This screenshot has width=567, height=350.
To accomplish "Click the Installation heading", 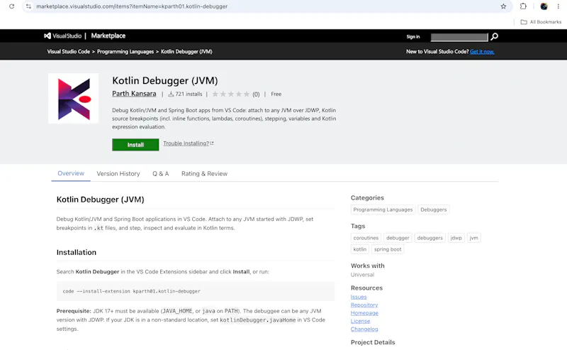I will pyautogui.click(x=77, y=252).
